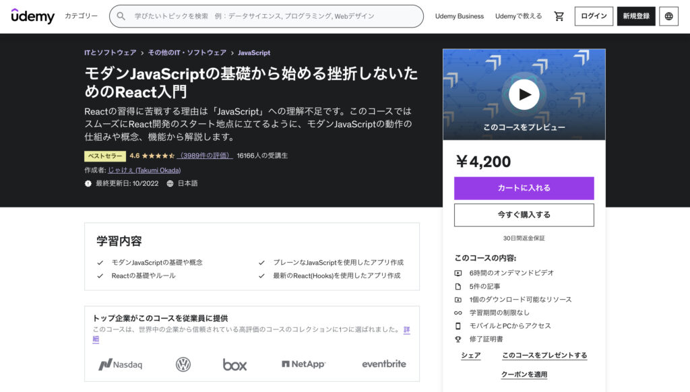Click the Volkswagen logo
Image resolution: width=690 pixels, height=392 pixels.
[183, 364]
